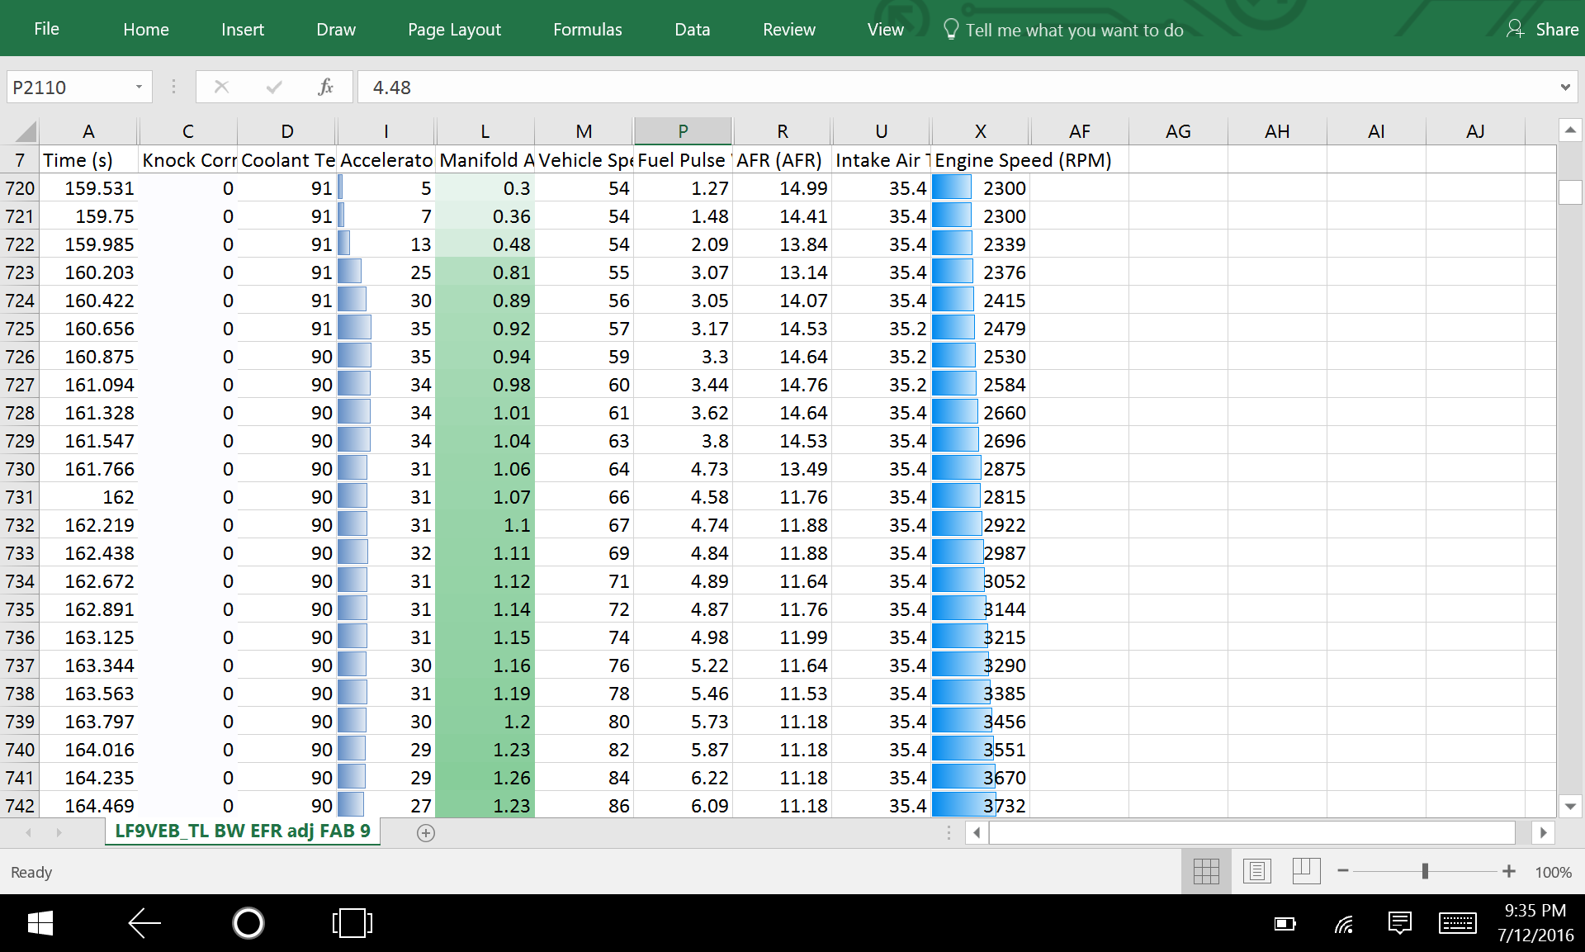1585x952 pixels.
Task: Open Windows Action Center notification icon
Action: pos(1400,923)
